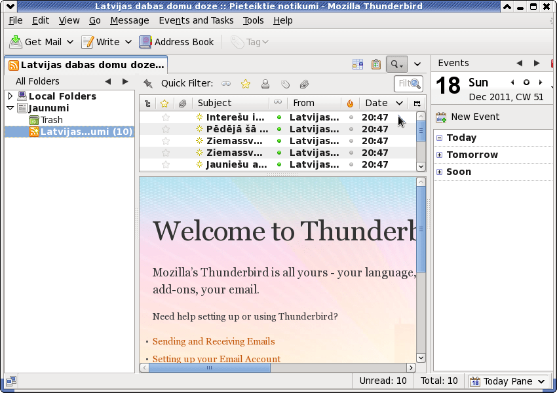
Task: Switch to next folder view arrow
Action: pos(125,82)
